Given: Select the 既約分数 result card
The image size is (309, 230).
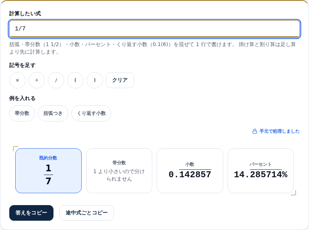Looking at the screenshot, I should [x=49, y=171].
